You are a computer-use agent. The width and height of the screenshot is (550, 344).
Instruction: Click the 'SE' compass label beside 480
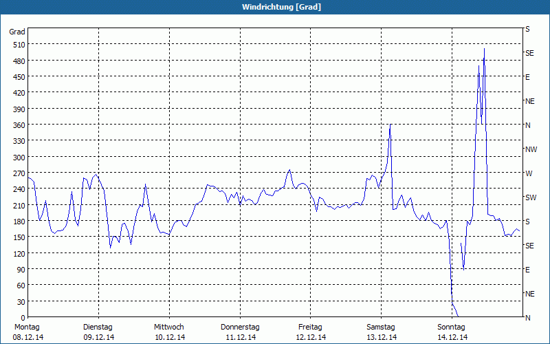tap(529, 54)
